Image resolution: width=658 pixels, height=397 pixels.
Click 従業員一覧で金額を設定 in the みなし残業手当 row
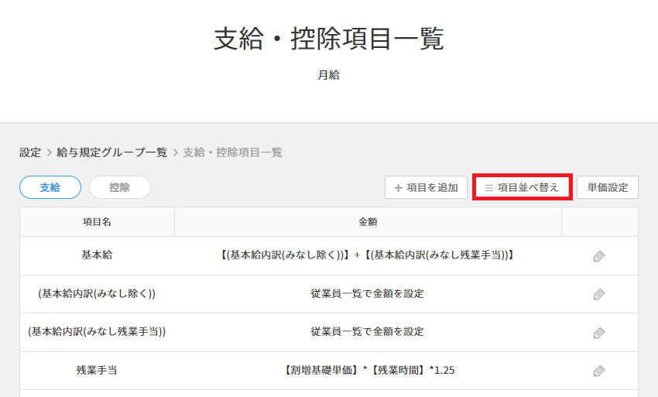367,332
